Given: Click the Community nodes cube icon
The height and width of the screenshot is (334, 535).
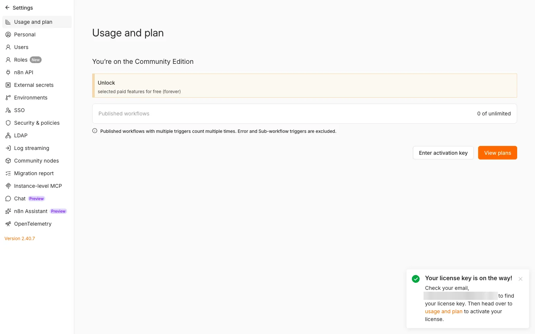Looking at the screenshot, I should [x=8, y=161].
